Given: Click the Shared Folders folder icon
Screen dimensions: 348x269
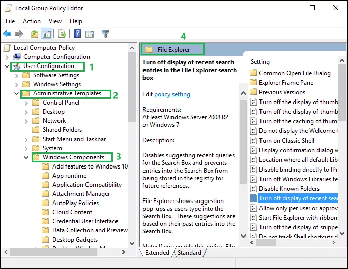Looking at the screenshot, I should click(x=36, y=130).
